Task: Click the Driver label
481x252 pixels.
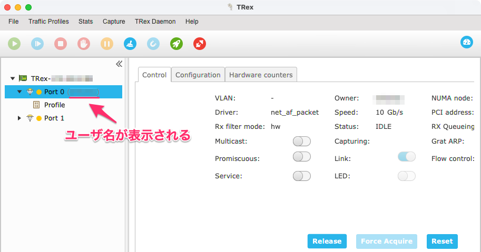Action: 227,113
